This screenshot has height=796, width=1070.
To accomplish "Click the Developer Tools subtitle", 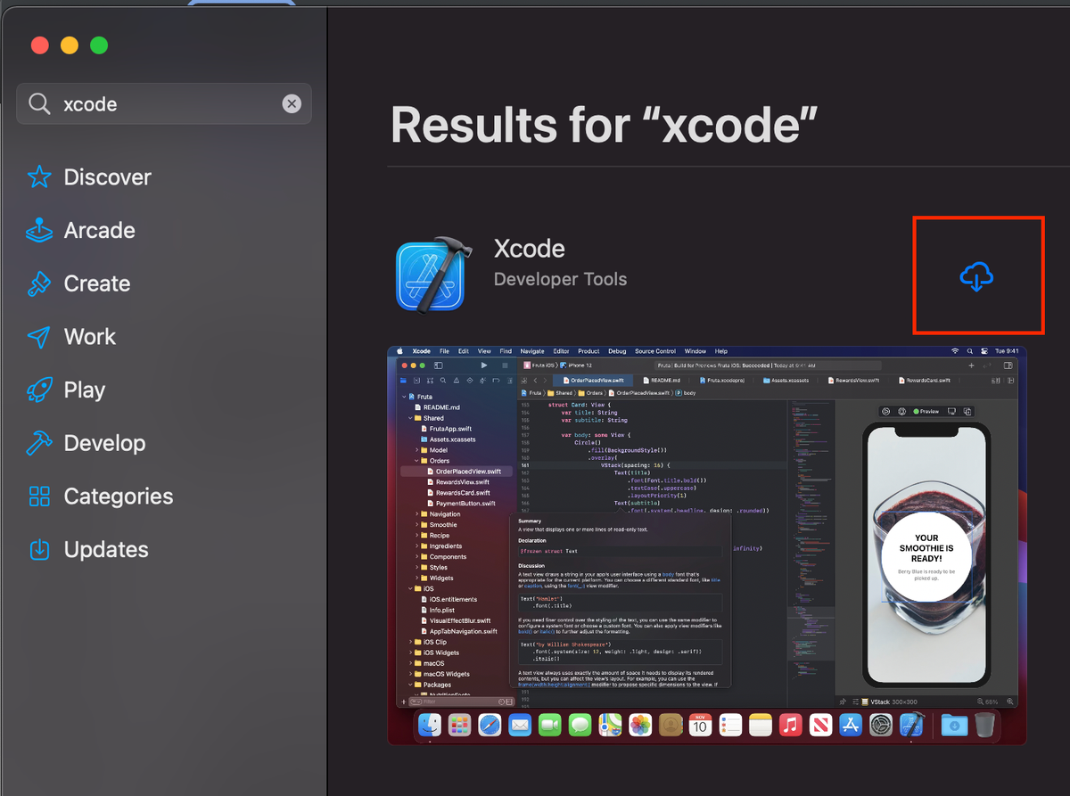I will pos(560,279).
